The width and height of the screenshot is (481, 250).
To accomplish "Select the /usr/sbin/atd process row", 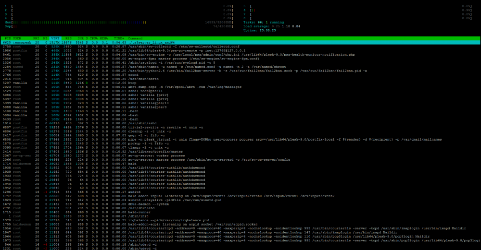I will (240, 208).
